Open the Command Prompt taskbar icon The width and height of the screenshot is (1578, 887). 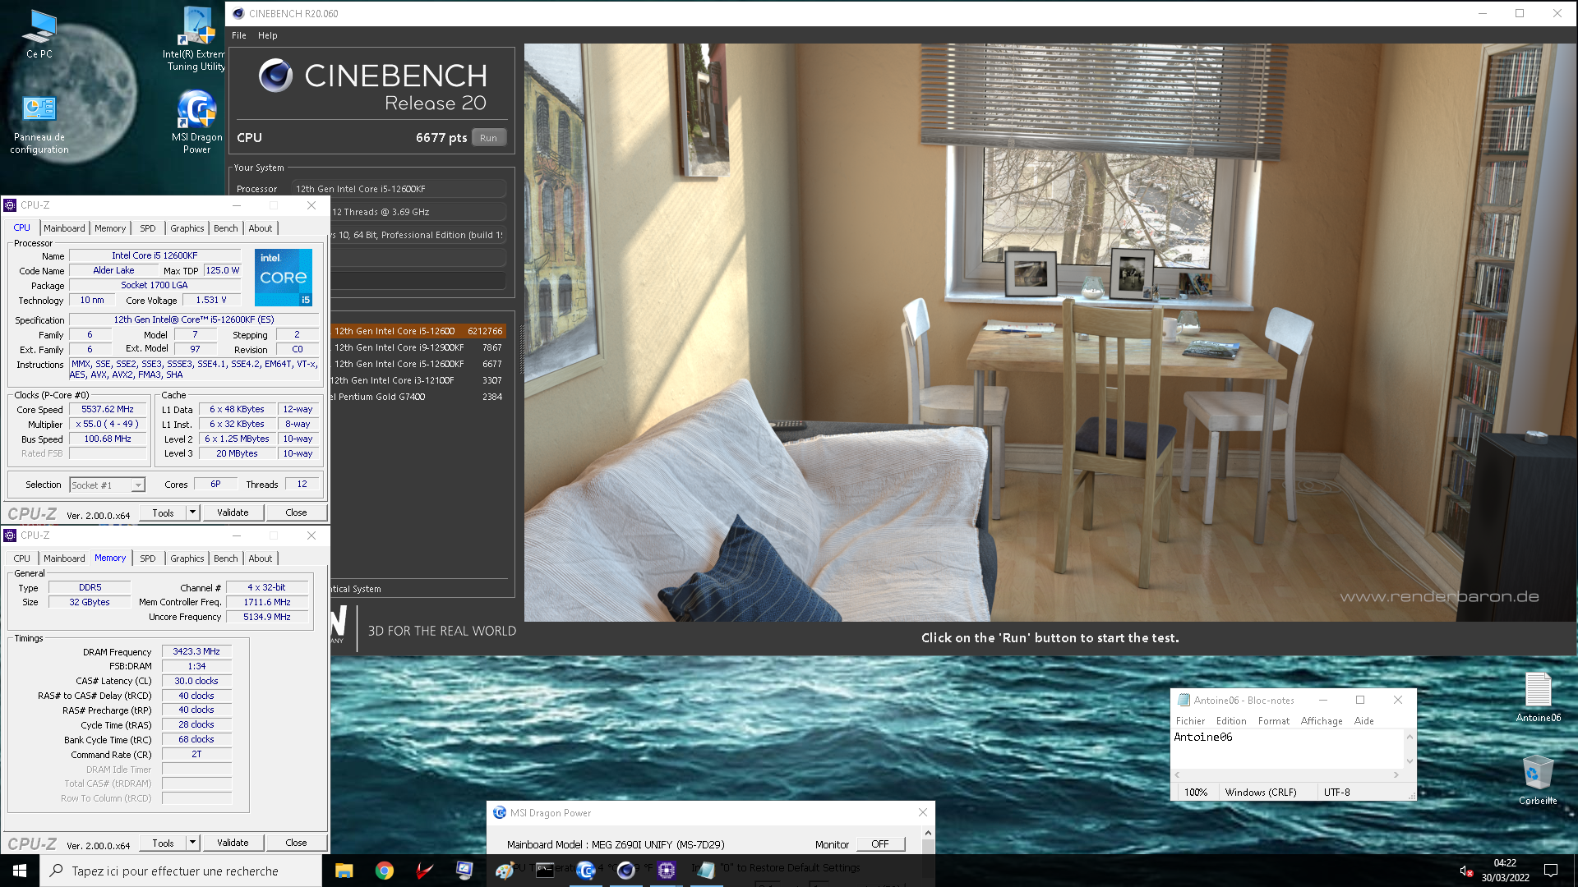click(545, 871)
